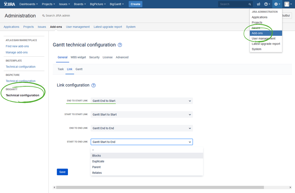Click help icon beside Link configuration
Viewport: 295px width, 193px height.
tap(94, 85)
